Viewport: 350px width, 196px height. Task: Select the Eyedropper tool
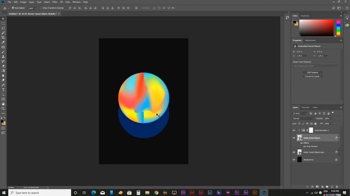(x=3, y=42)
